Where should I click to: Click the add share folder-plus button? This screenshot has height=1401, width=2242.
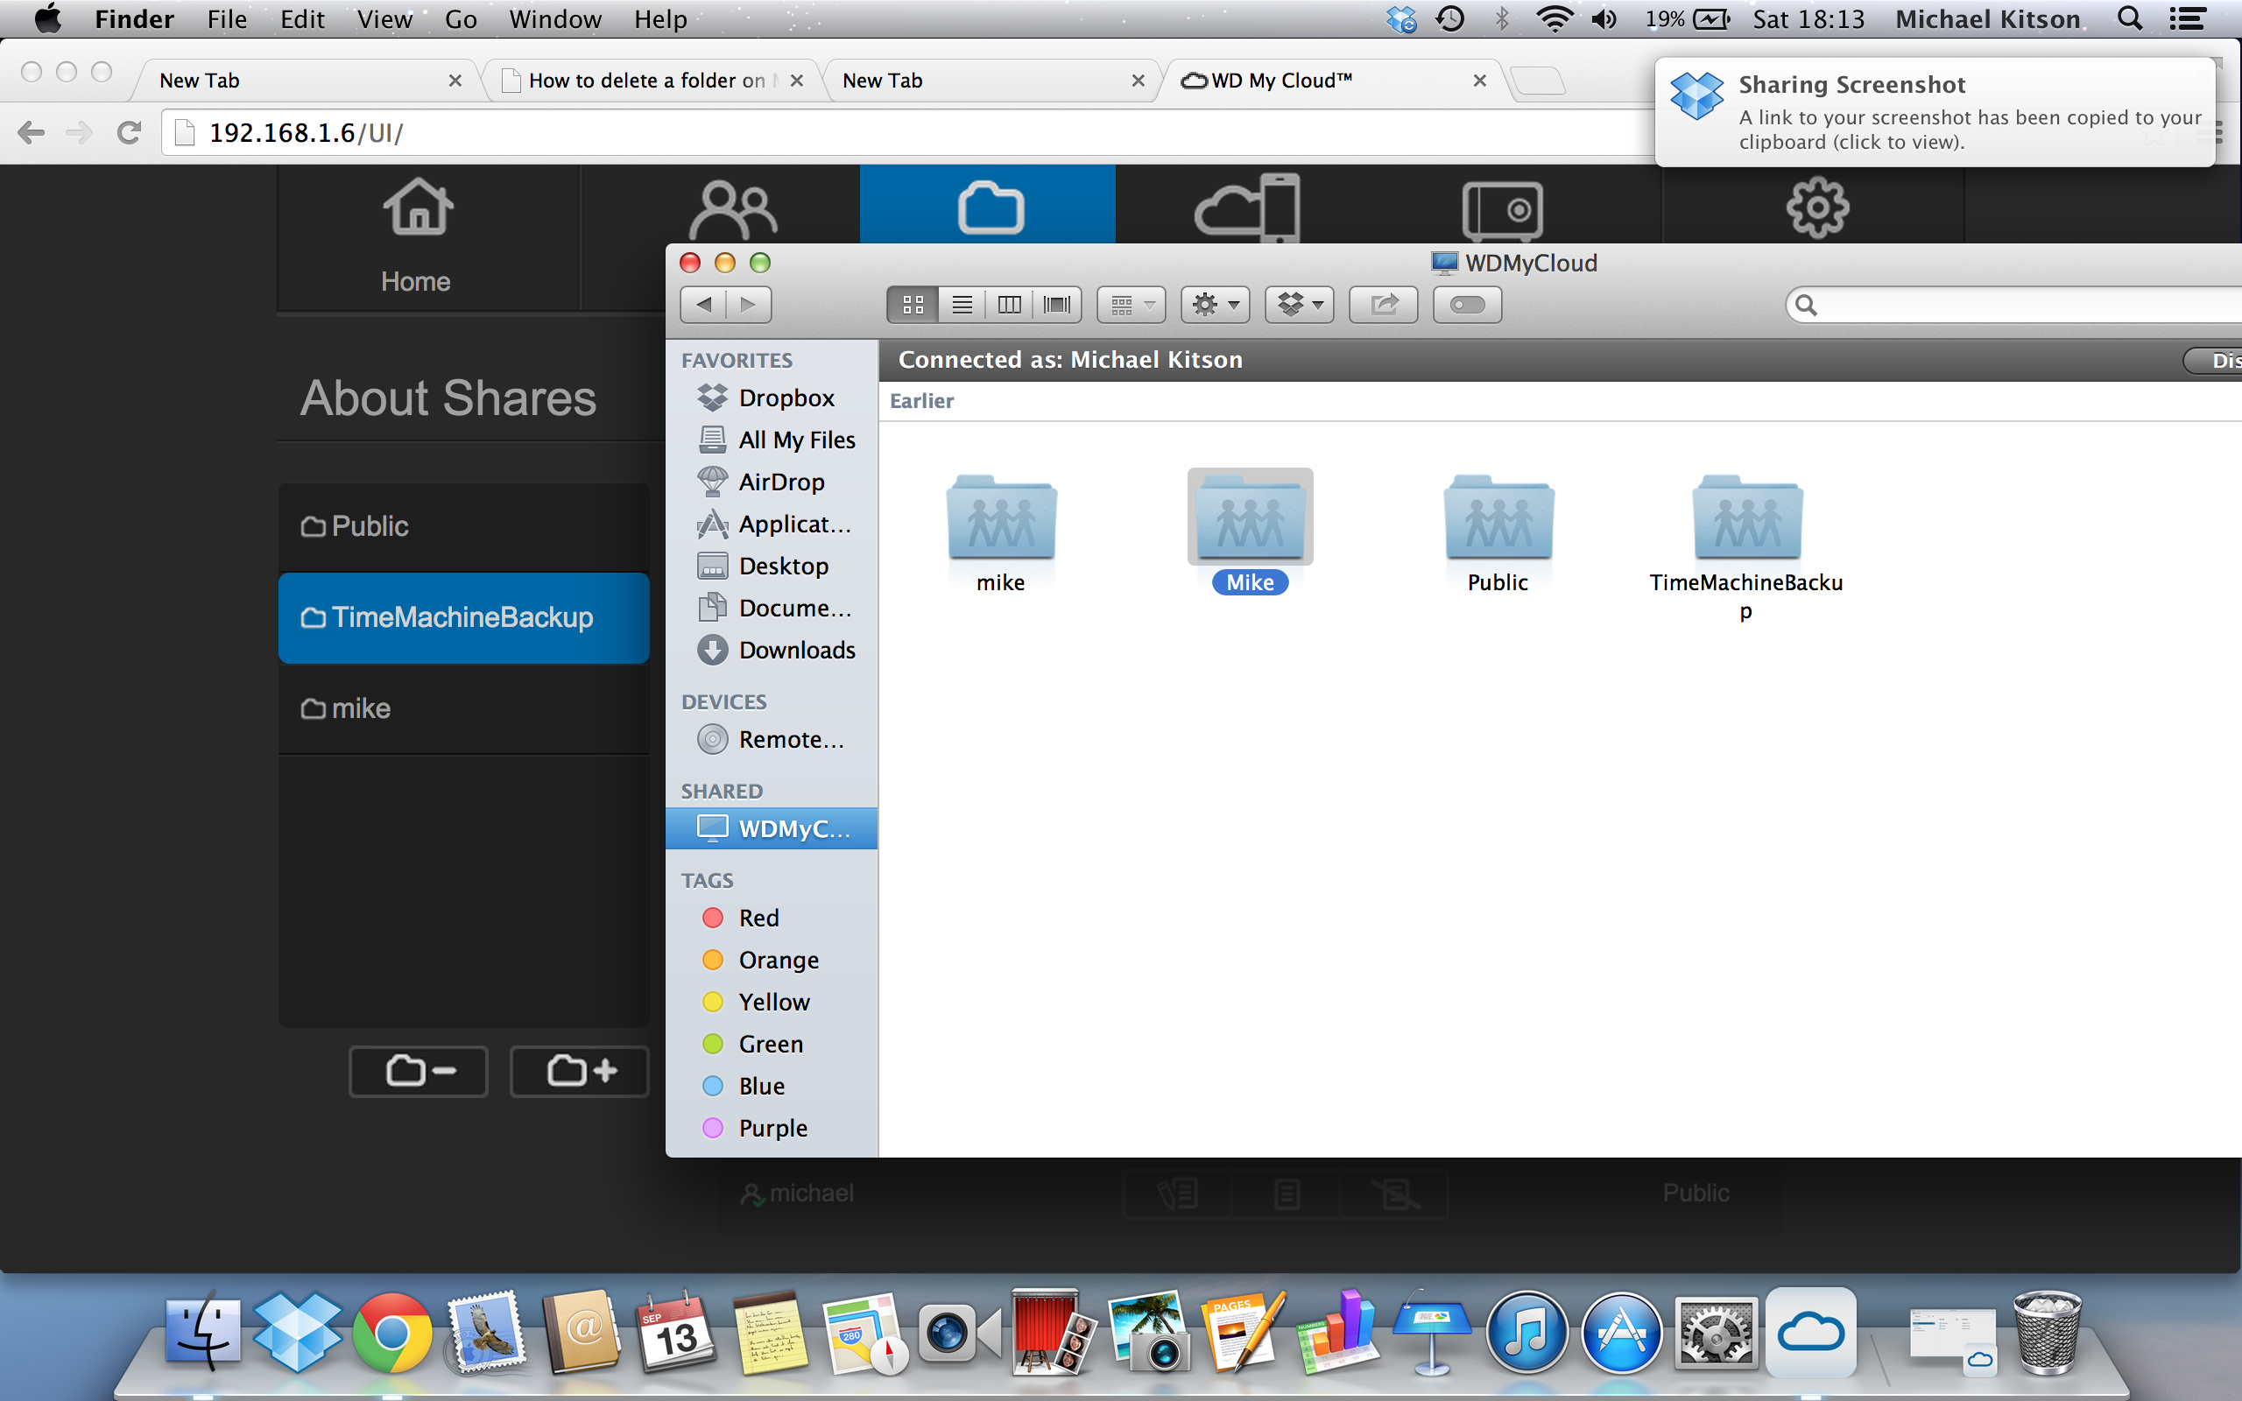click(x=580, y=1071)
